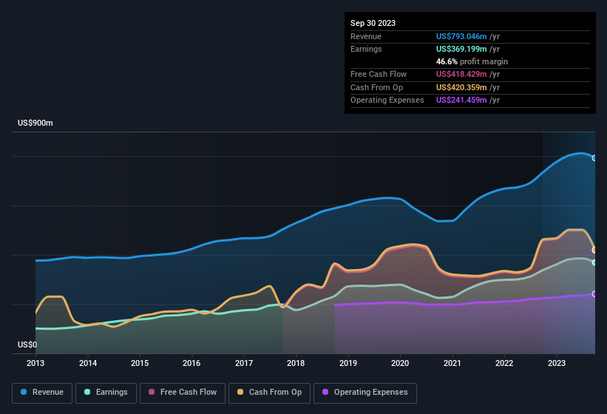Click the Earnings label in the tooltip
The height and width of the screenshot is (414, 607).
click(x=366, y=49)
